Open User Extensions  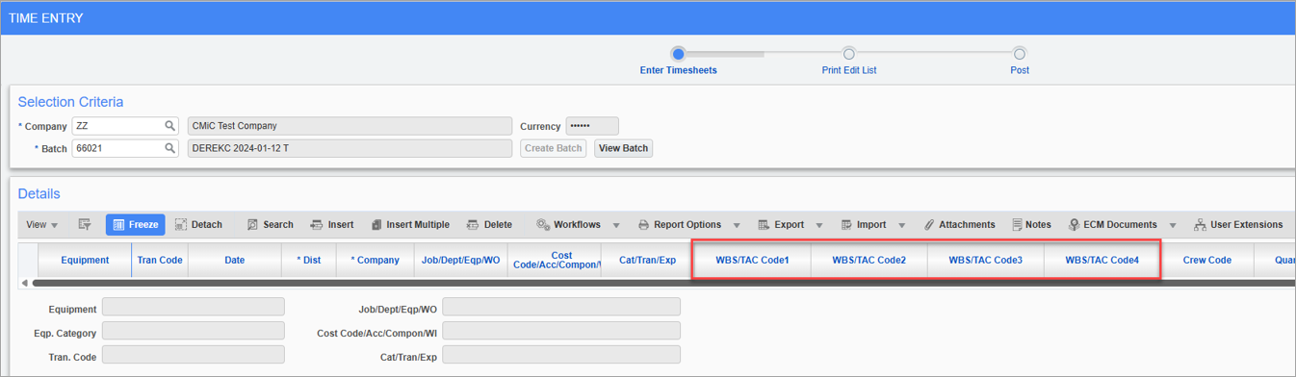click(1238, 225)
